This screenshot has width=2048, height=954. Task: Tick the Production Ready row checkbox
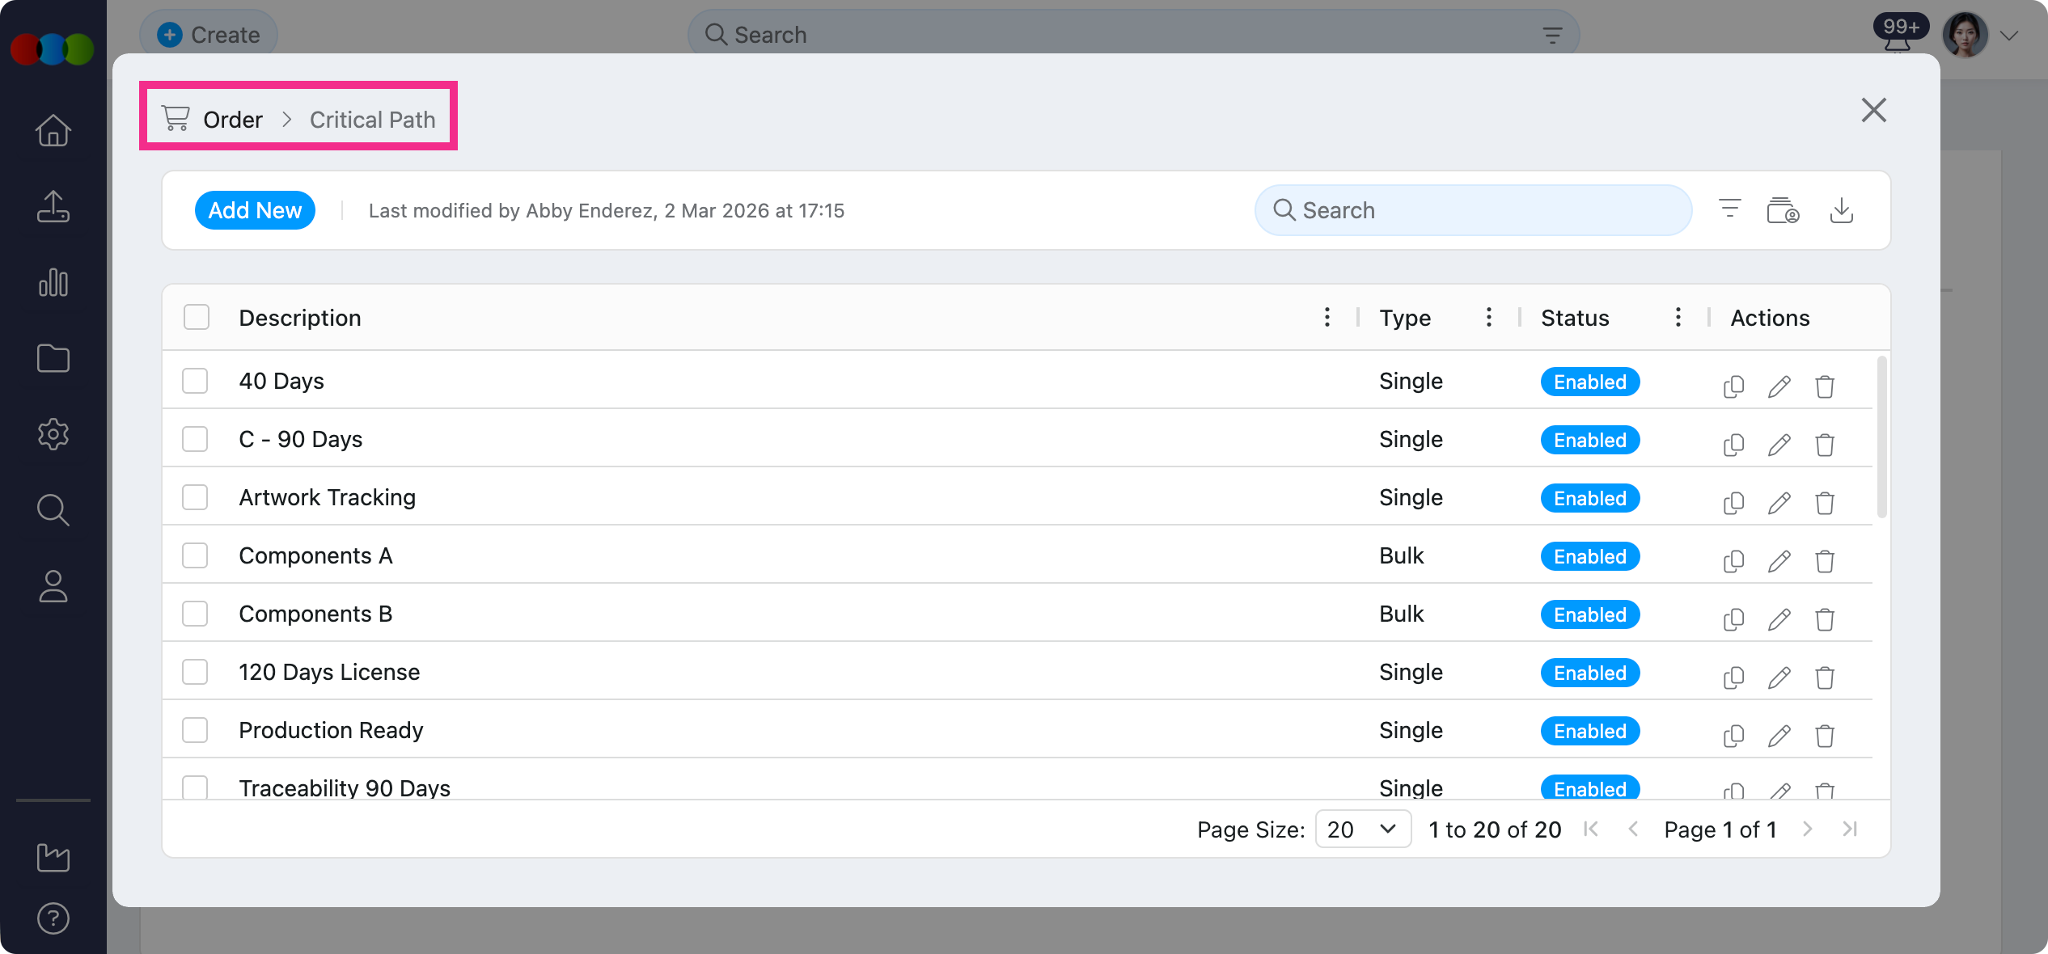pyautogui.click(x=195, y=730)
